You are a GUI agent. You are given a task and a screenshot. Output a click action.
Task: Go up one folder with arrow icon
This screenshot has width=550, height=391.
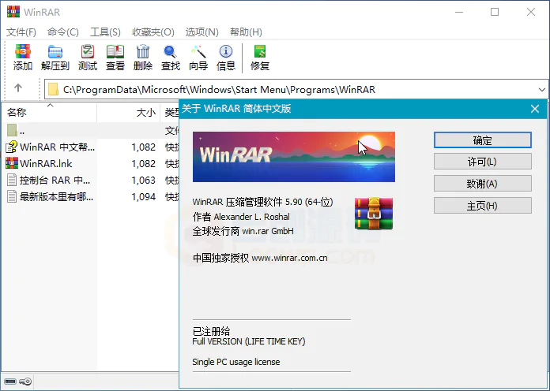coord(18,88)
